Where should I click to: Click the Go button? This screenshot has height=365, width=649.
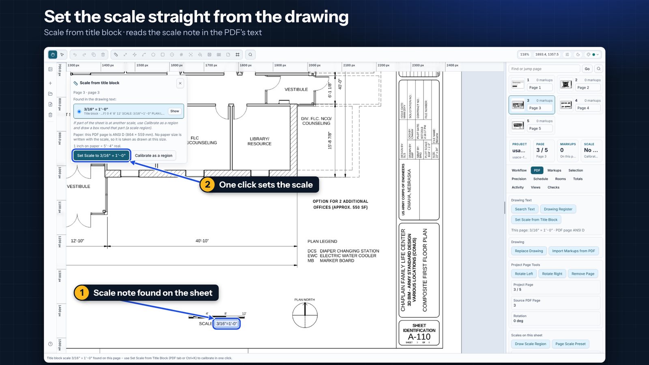[587, 69]
